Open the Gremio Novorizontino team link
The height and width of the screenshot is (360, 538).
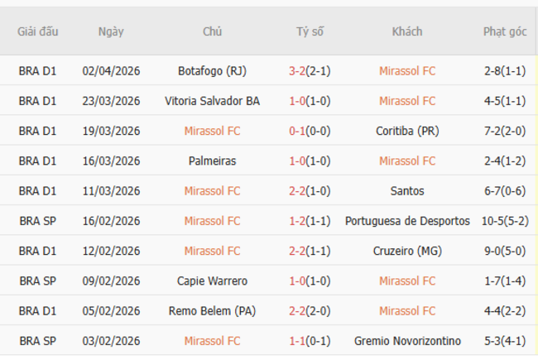pos(407,341)
